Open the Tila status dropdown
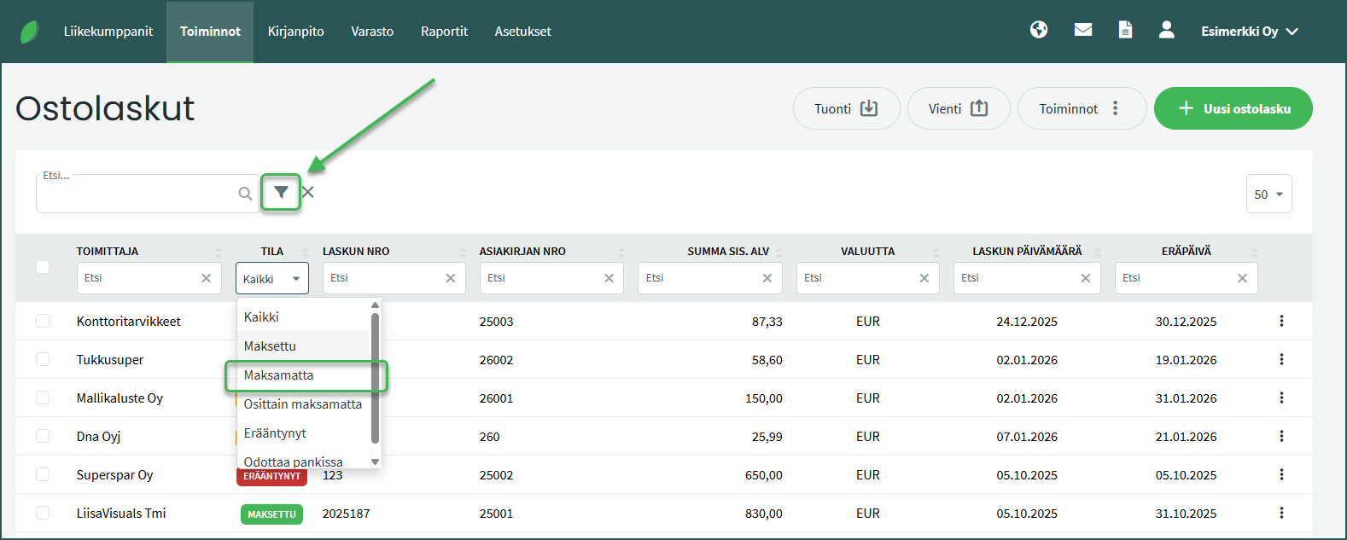This screenshot has height=540, width=1347. (271, 279)
